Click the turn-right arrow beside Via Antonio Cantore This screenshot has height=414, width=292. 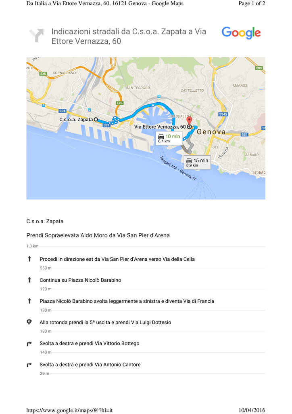tap(29, 365)
